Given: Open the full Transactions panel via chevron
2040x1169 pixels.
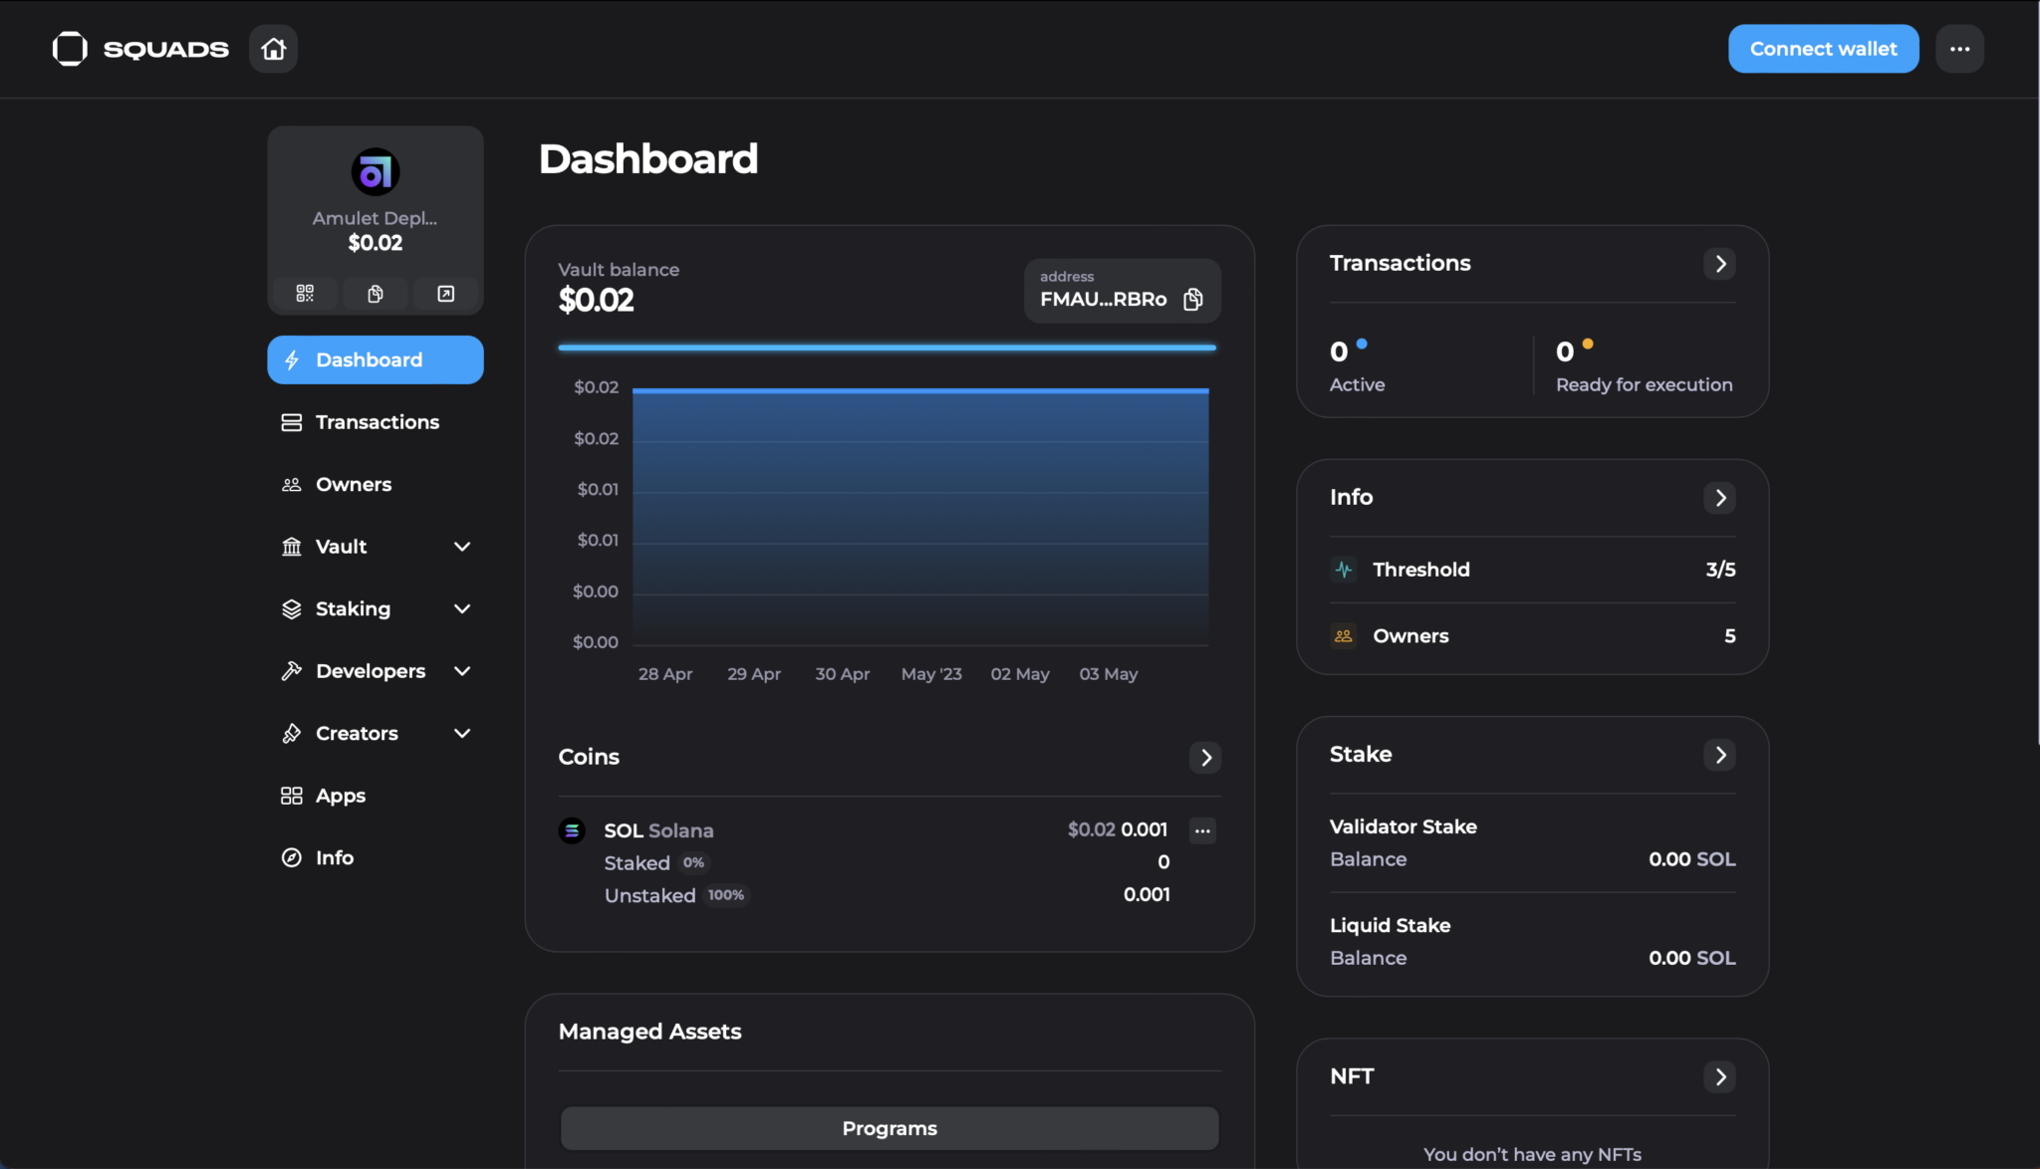Looking at the screenshot, I should pos(1719,263).
